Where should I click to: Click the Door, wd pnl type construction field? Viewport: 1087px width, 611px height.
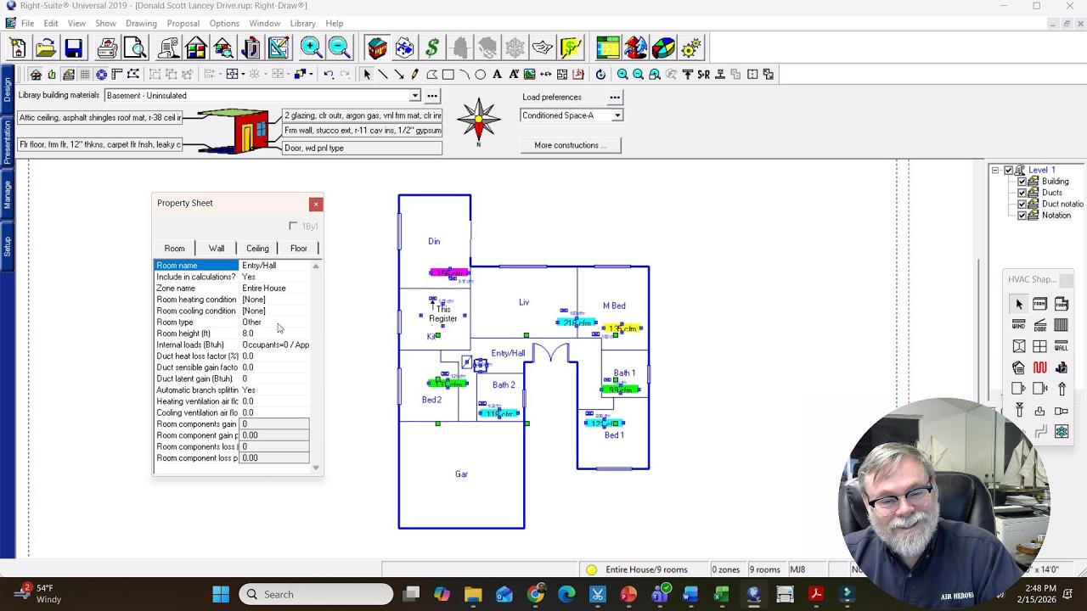(x=362, y=148)
